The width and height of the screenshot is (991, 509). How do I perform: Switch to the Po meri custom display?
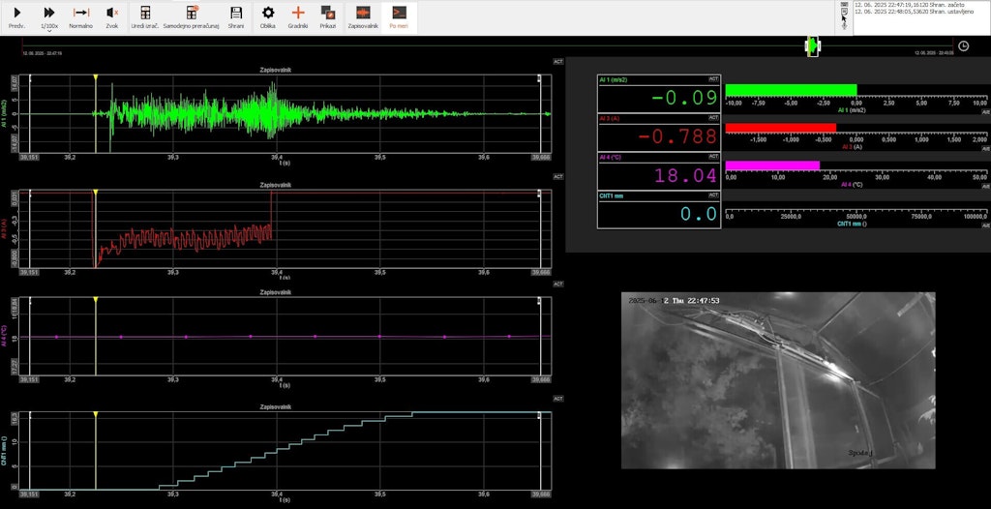pyautogui.click(x=399, y=17)
